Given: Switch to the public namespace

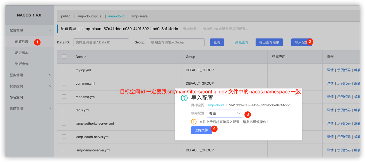Looking at the screenshot, I should [x=65, y=16].
